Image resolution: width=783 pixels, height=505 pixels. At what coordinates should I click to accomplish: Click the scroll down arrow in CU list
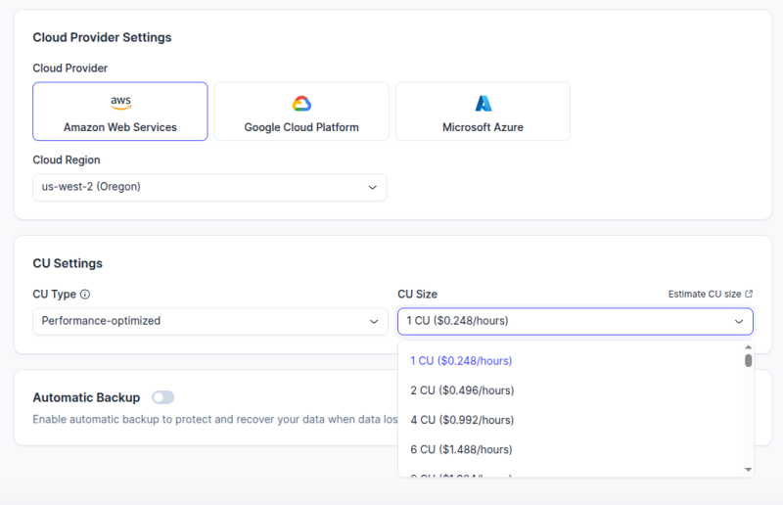click(748, 470)
